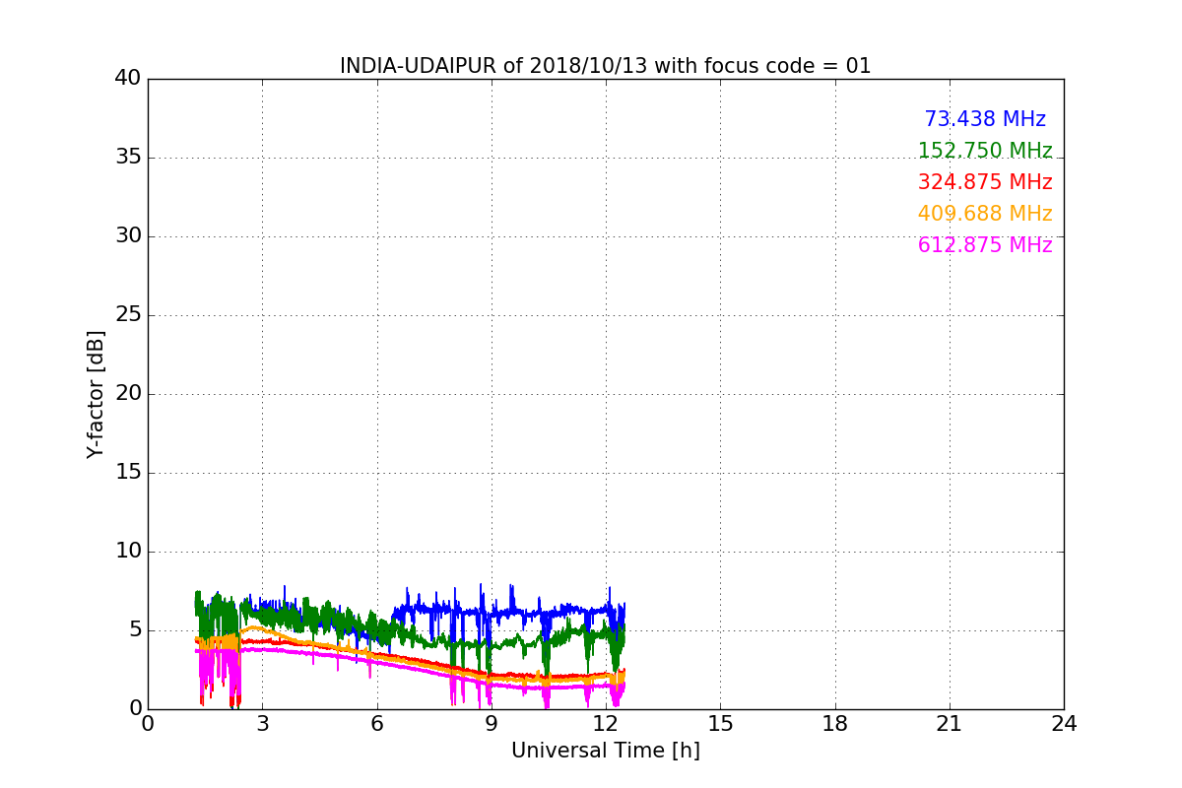
Task: Select the 409.688 MHz legend label
Action: (x=985, y=214)
